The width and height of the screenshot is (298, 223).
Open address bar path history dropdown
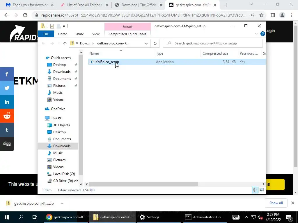pyautogui.click(x=146, y=44)
